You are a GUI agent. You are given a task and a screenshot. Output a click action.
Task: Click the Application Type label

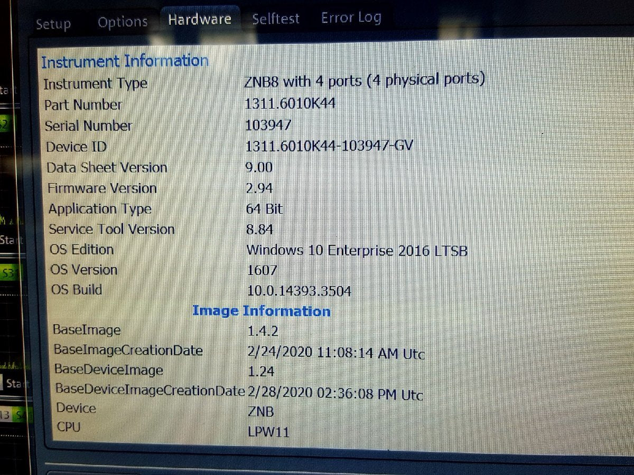coord(100,209)
